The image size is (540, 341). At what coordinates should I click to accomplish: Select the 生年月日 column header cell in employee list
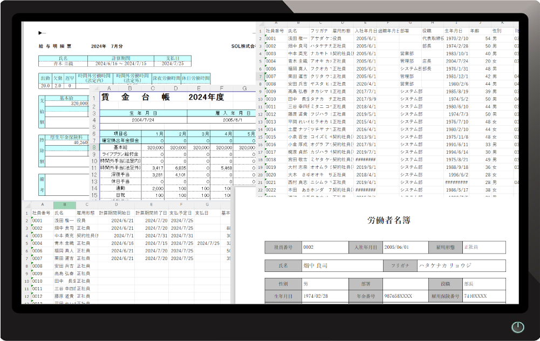coord(456,31)
